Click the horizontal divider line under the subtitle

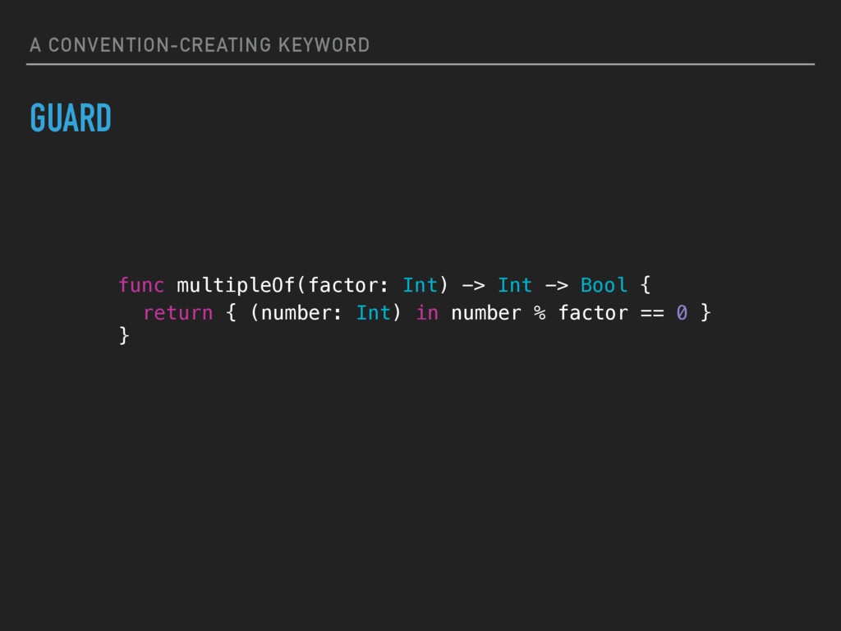click(420, 64)
